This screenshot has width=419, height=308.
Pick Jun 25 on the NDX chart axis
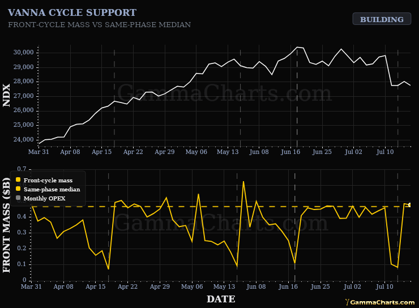[x=322, y=152]
